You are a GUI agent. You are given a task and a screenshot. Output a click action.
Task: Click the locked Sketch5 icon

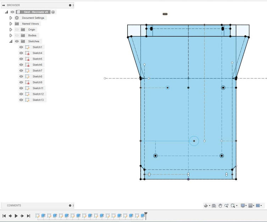pyautogui.click(x=27, y=59)
